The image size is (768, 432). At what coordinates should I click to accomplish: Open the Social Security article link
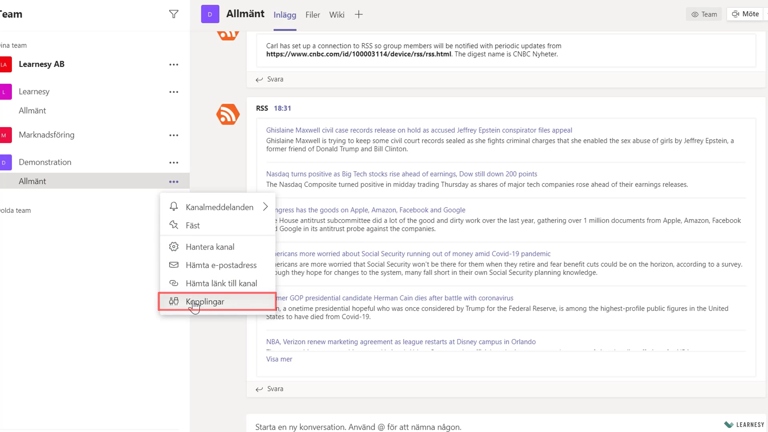(413, 254)
